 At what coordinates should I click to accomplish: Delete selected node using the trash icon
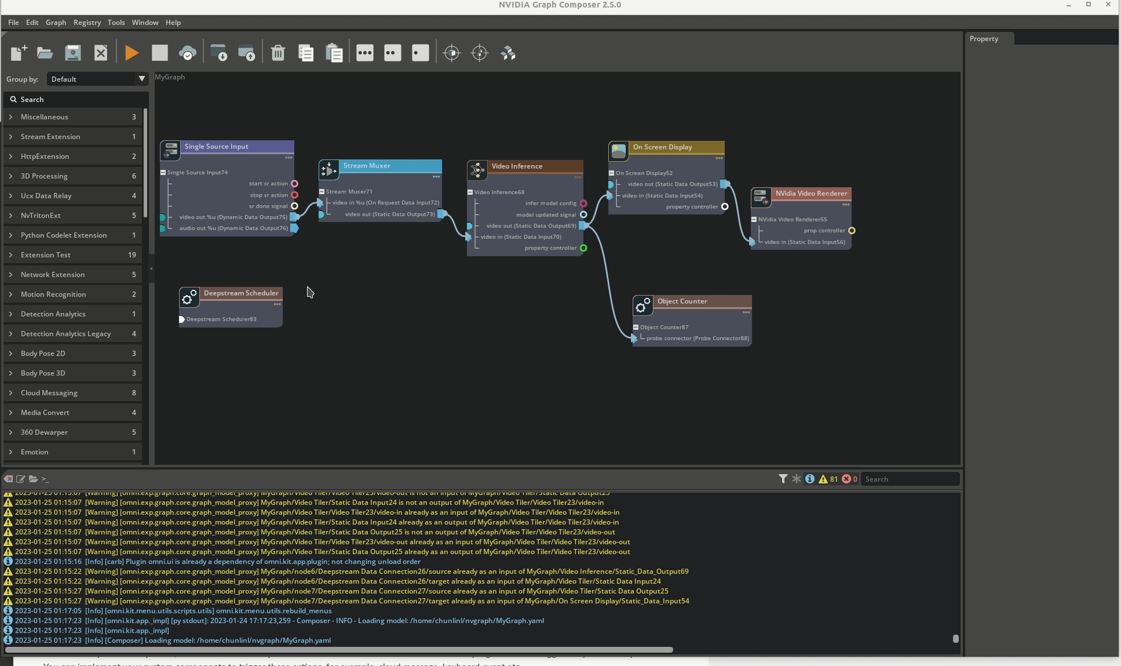(x=278, y=53)
